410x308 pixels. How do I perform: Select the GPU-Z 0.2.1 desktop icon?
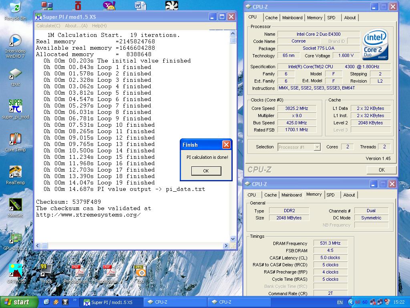[x=16, y=241]
